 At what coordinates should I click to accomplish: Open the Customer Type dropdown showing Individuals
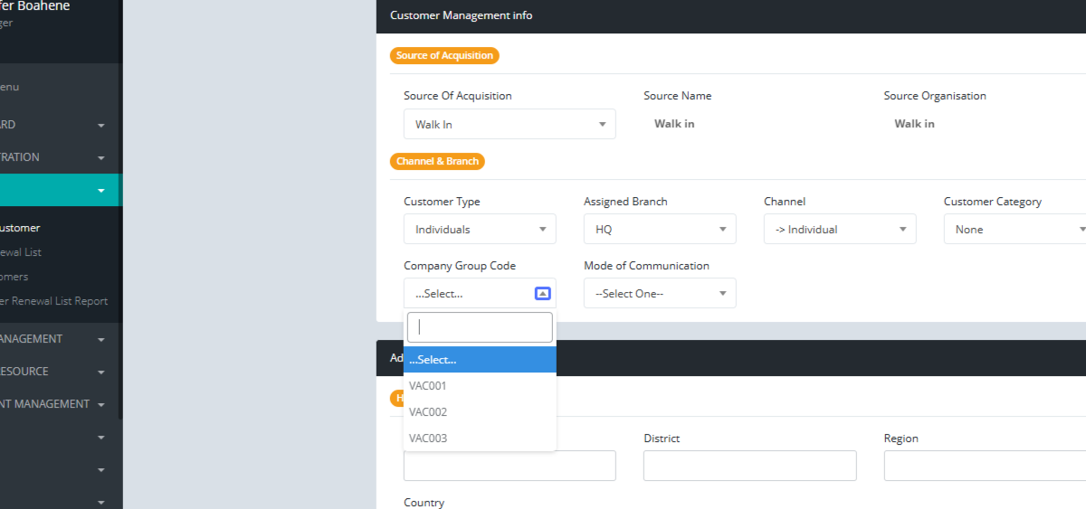(480, 230)
